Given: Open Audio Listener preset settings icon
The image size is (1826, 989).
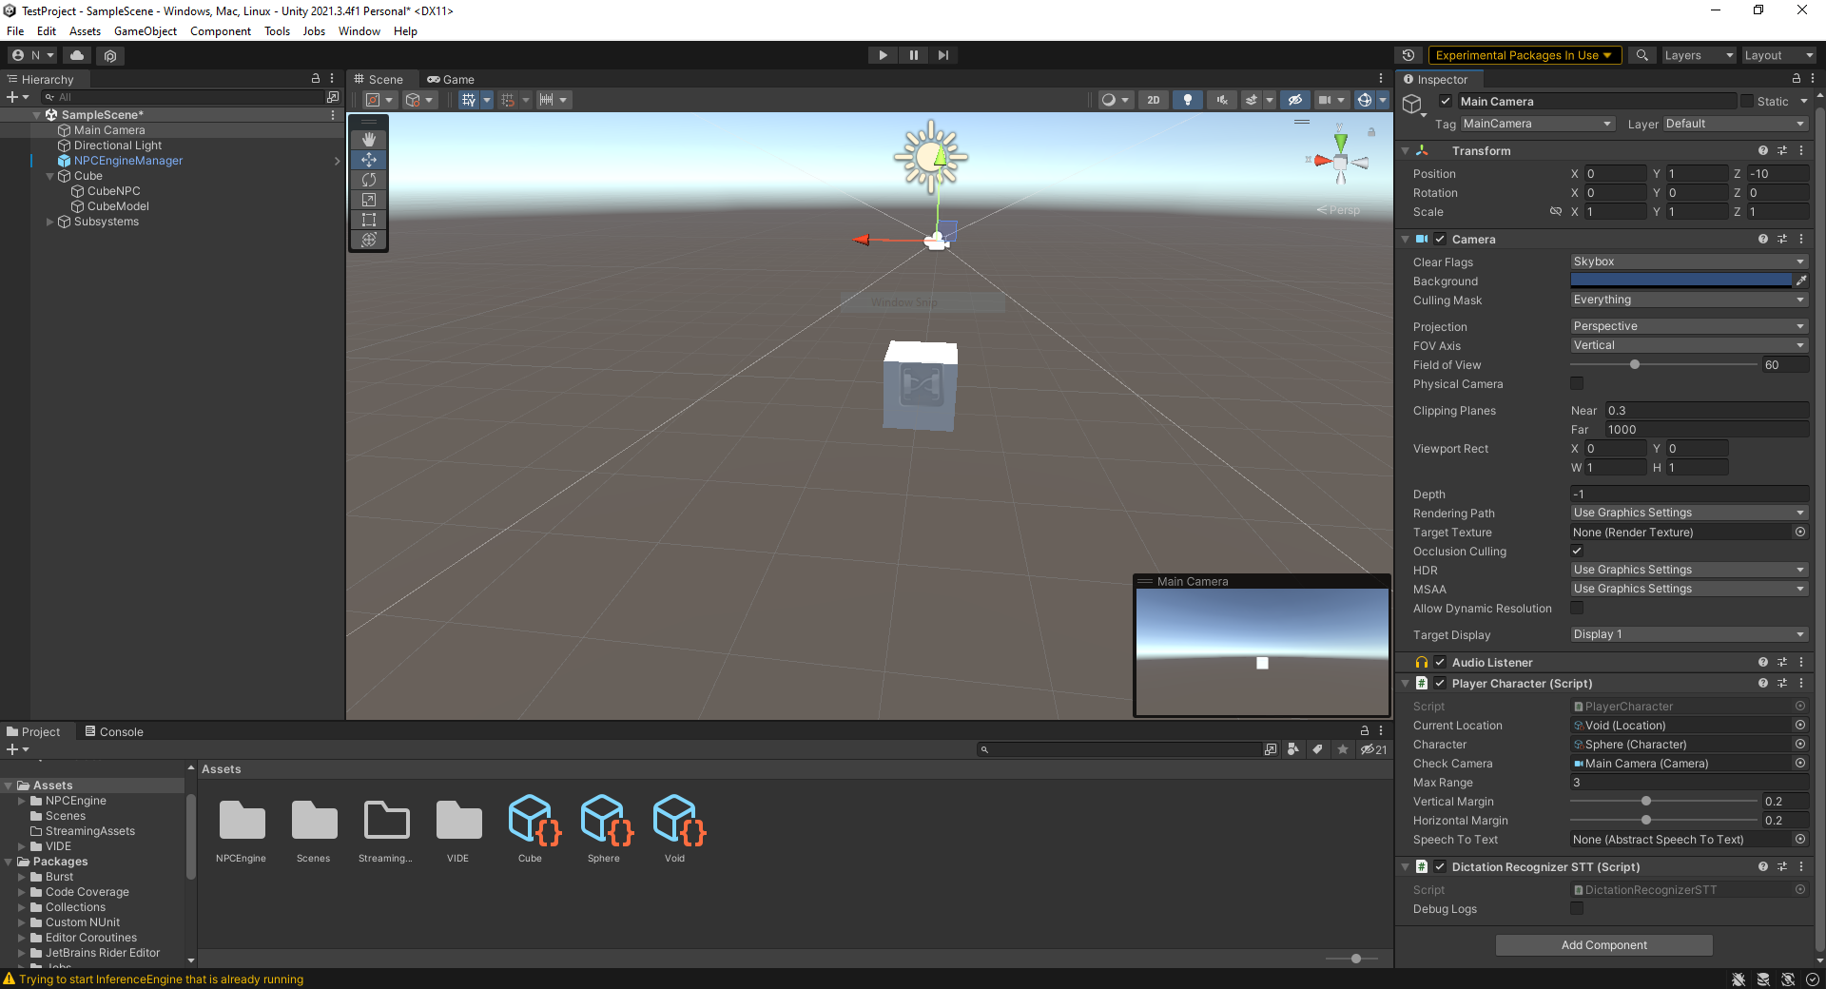Looking at the screenshot, I should pos(1782,663).
